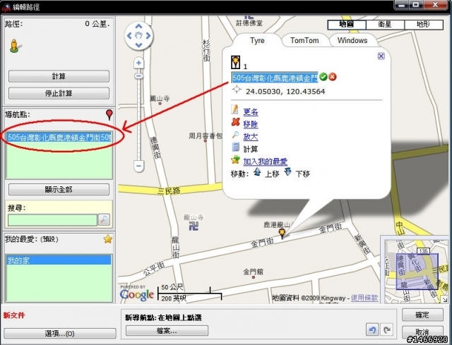The width and height of the screenshot is (452, 345).
Task: Open the TomTom tab in the balloon
Action: (x=304, y=40)
